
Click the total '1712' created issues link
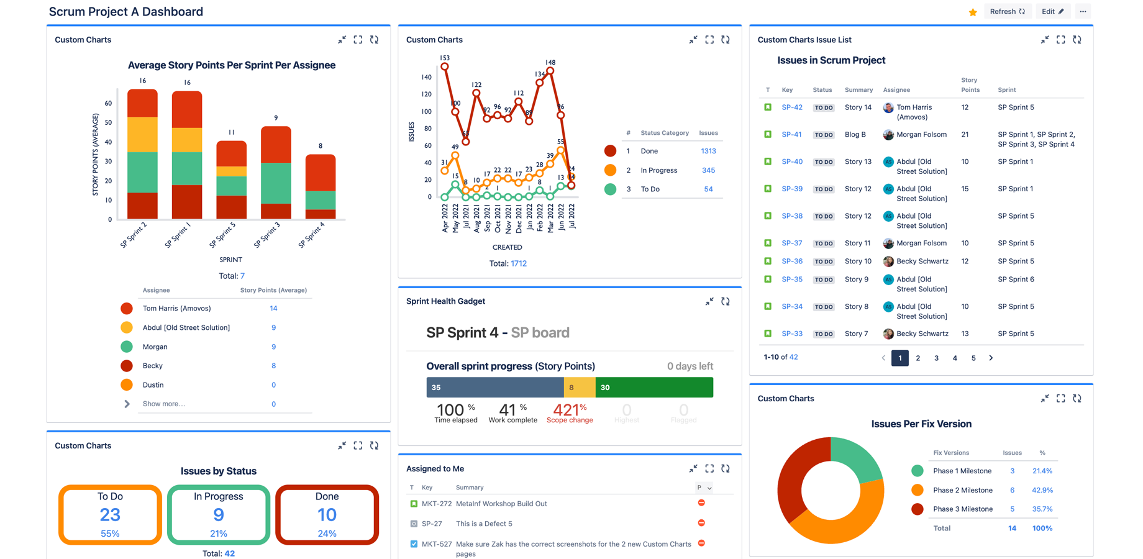tap(517, 263)
